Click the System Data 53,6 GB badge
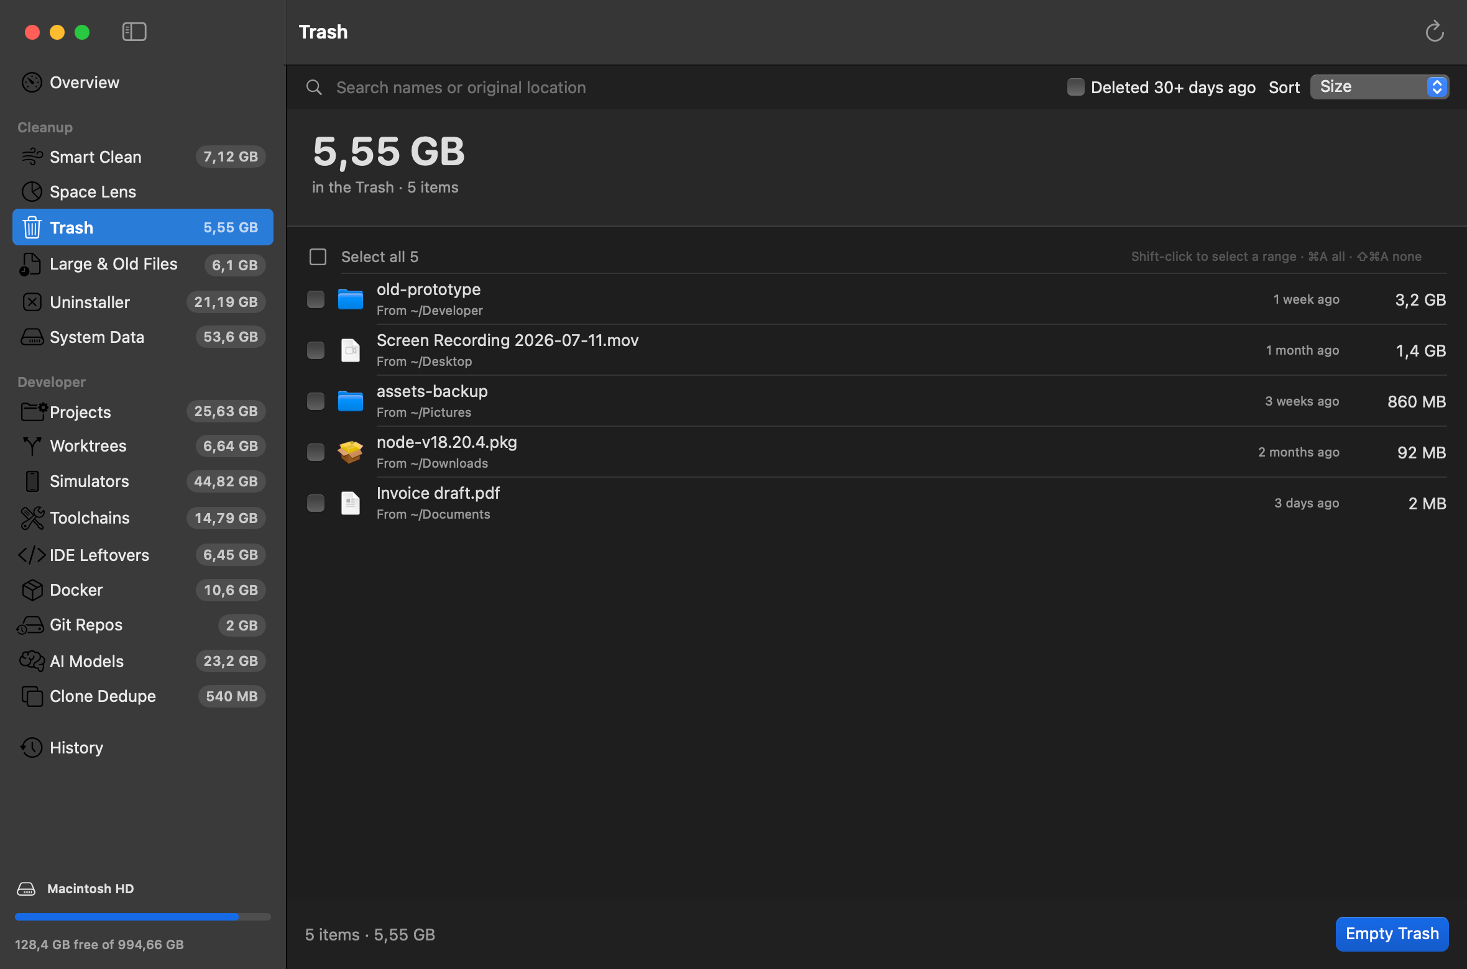 click(x=231, y=337)
